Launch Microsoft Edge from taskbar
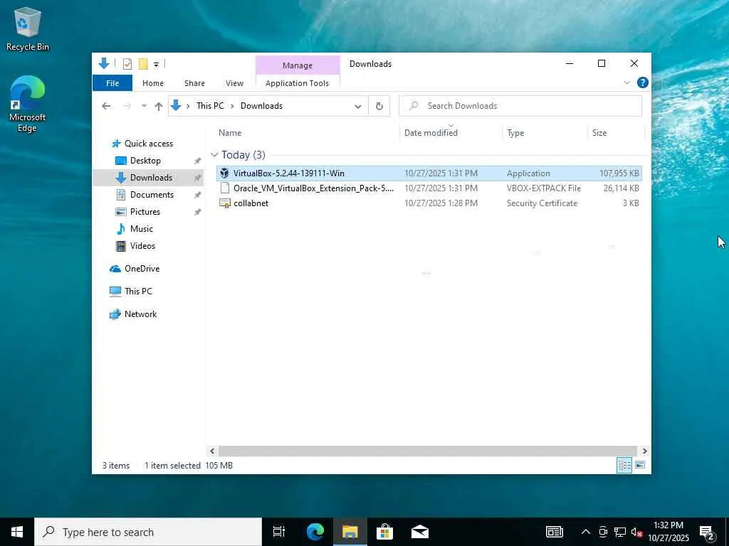729x546 pixels. pyautogui.click(x=315, y=532)
